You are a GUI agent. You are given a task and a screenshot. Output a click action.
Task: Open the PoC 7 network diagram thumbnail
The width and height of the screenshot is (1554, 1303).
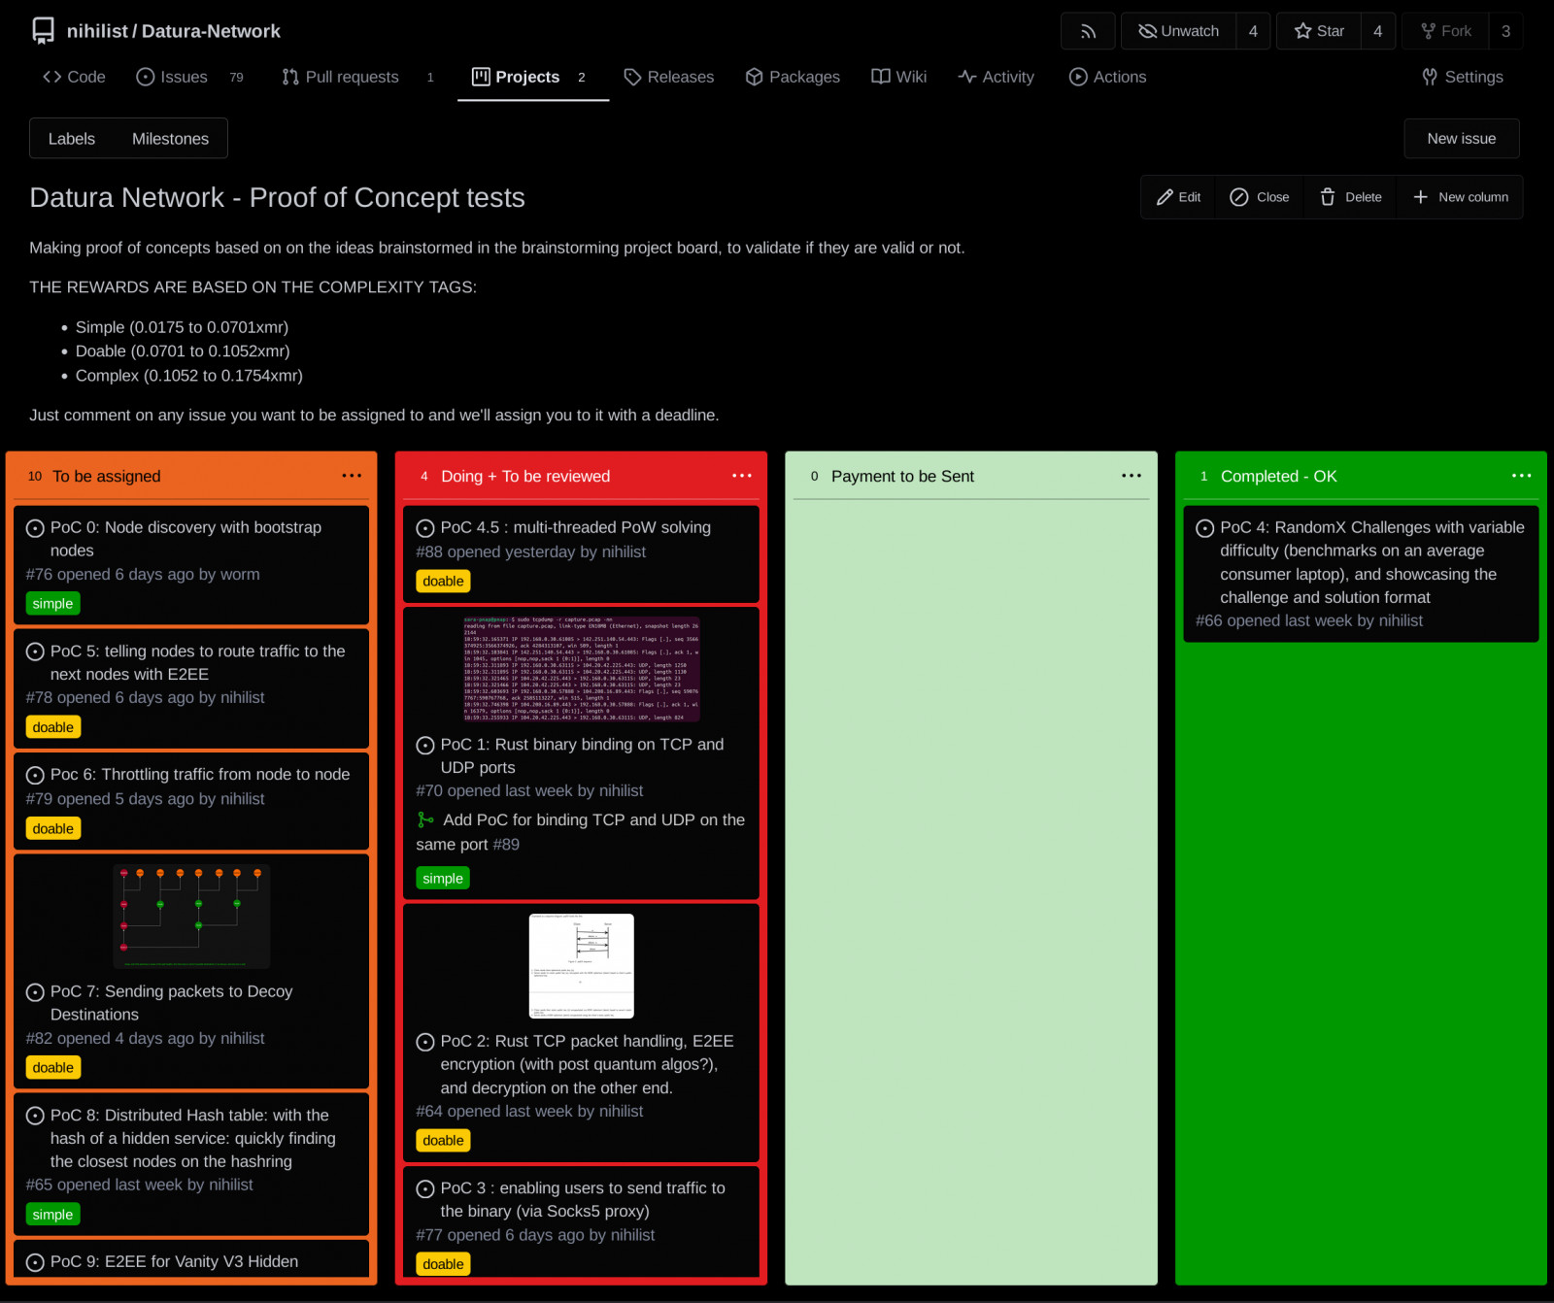click(x=191, y=916)
